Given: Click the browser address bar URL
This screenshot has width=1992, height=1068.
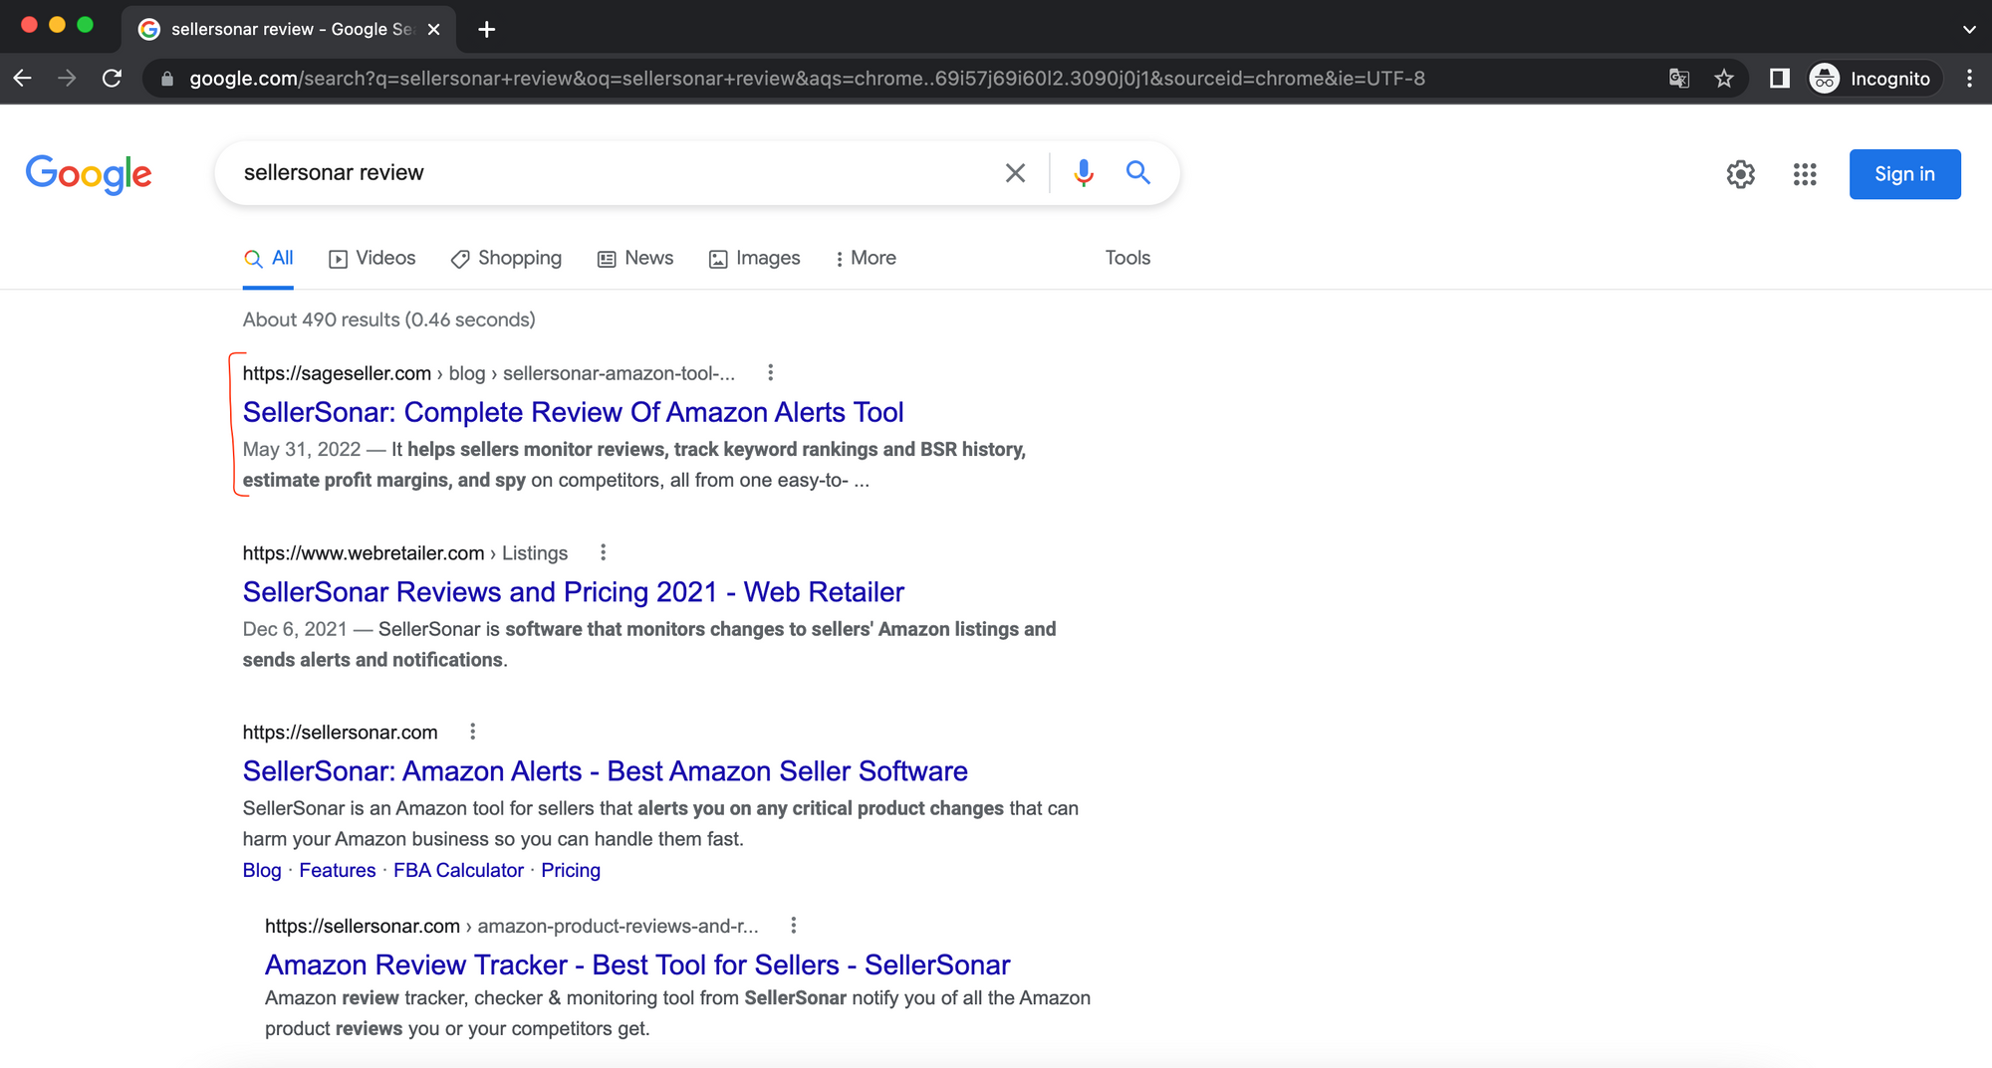Looking at the screenshot, I should 807,79.
